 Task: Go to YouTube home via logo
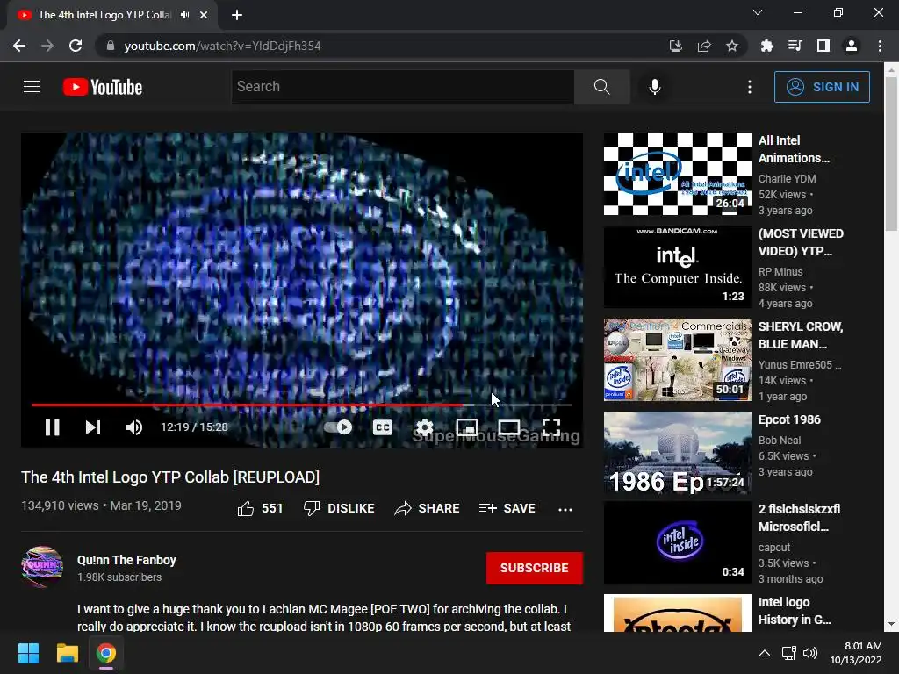103,87
